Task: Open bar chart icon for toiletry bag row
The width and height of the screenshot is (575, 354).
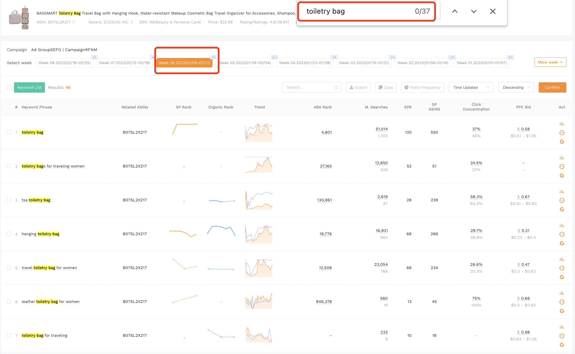Action: tap(562, 124)
